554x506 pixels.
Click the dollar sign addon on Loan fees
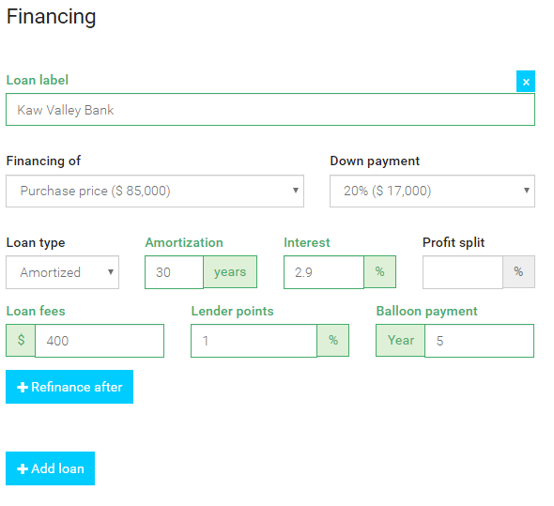(x=21, y=340)
